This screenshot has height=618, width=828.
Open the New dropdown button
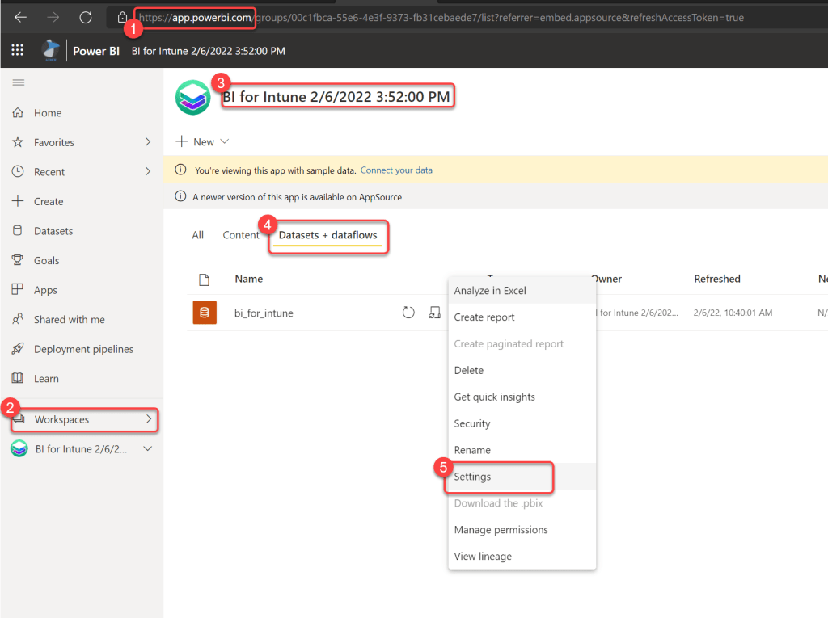[203, 141]
